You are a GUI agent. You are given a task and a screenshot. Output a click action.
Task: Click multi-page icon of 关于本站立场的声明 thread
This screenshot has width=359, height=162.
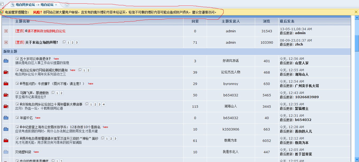tap(64, 42)
